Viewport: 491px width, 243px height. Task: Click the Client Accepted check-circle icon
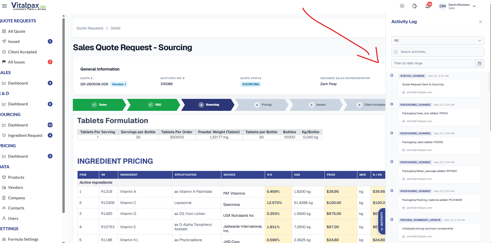[x=4, y=52]
